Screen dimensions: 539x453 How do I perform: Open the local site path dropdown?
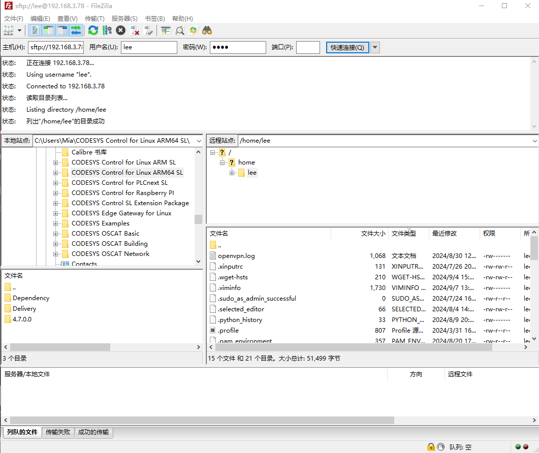(x=199, y=141)
